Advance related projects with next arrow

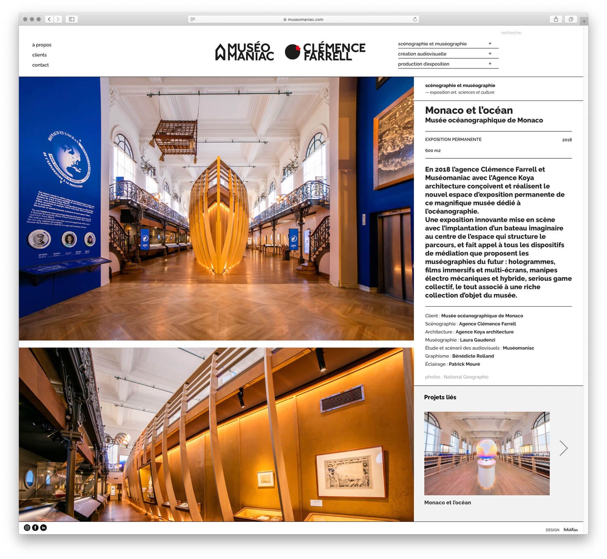[563, 448]
